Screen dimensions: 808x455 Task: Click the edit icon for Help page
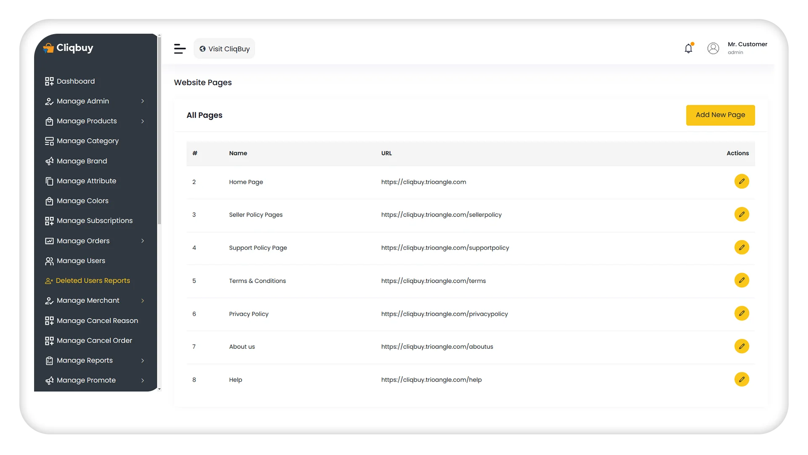point(742,380)
